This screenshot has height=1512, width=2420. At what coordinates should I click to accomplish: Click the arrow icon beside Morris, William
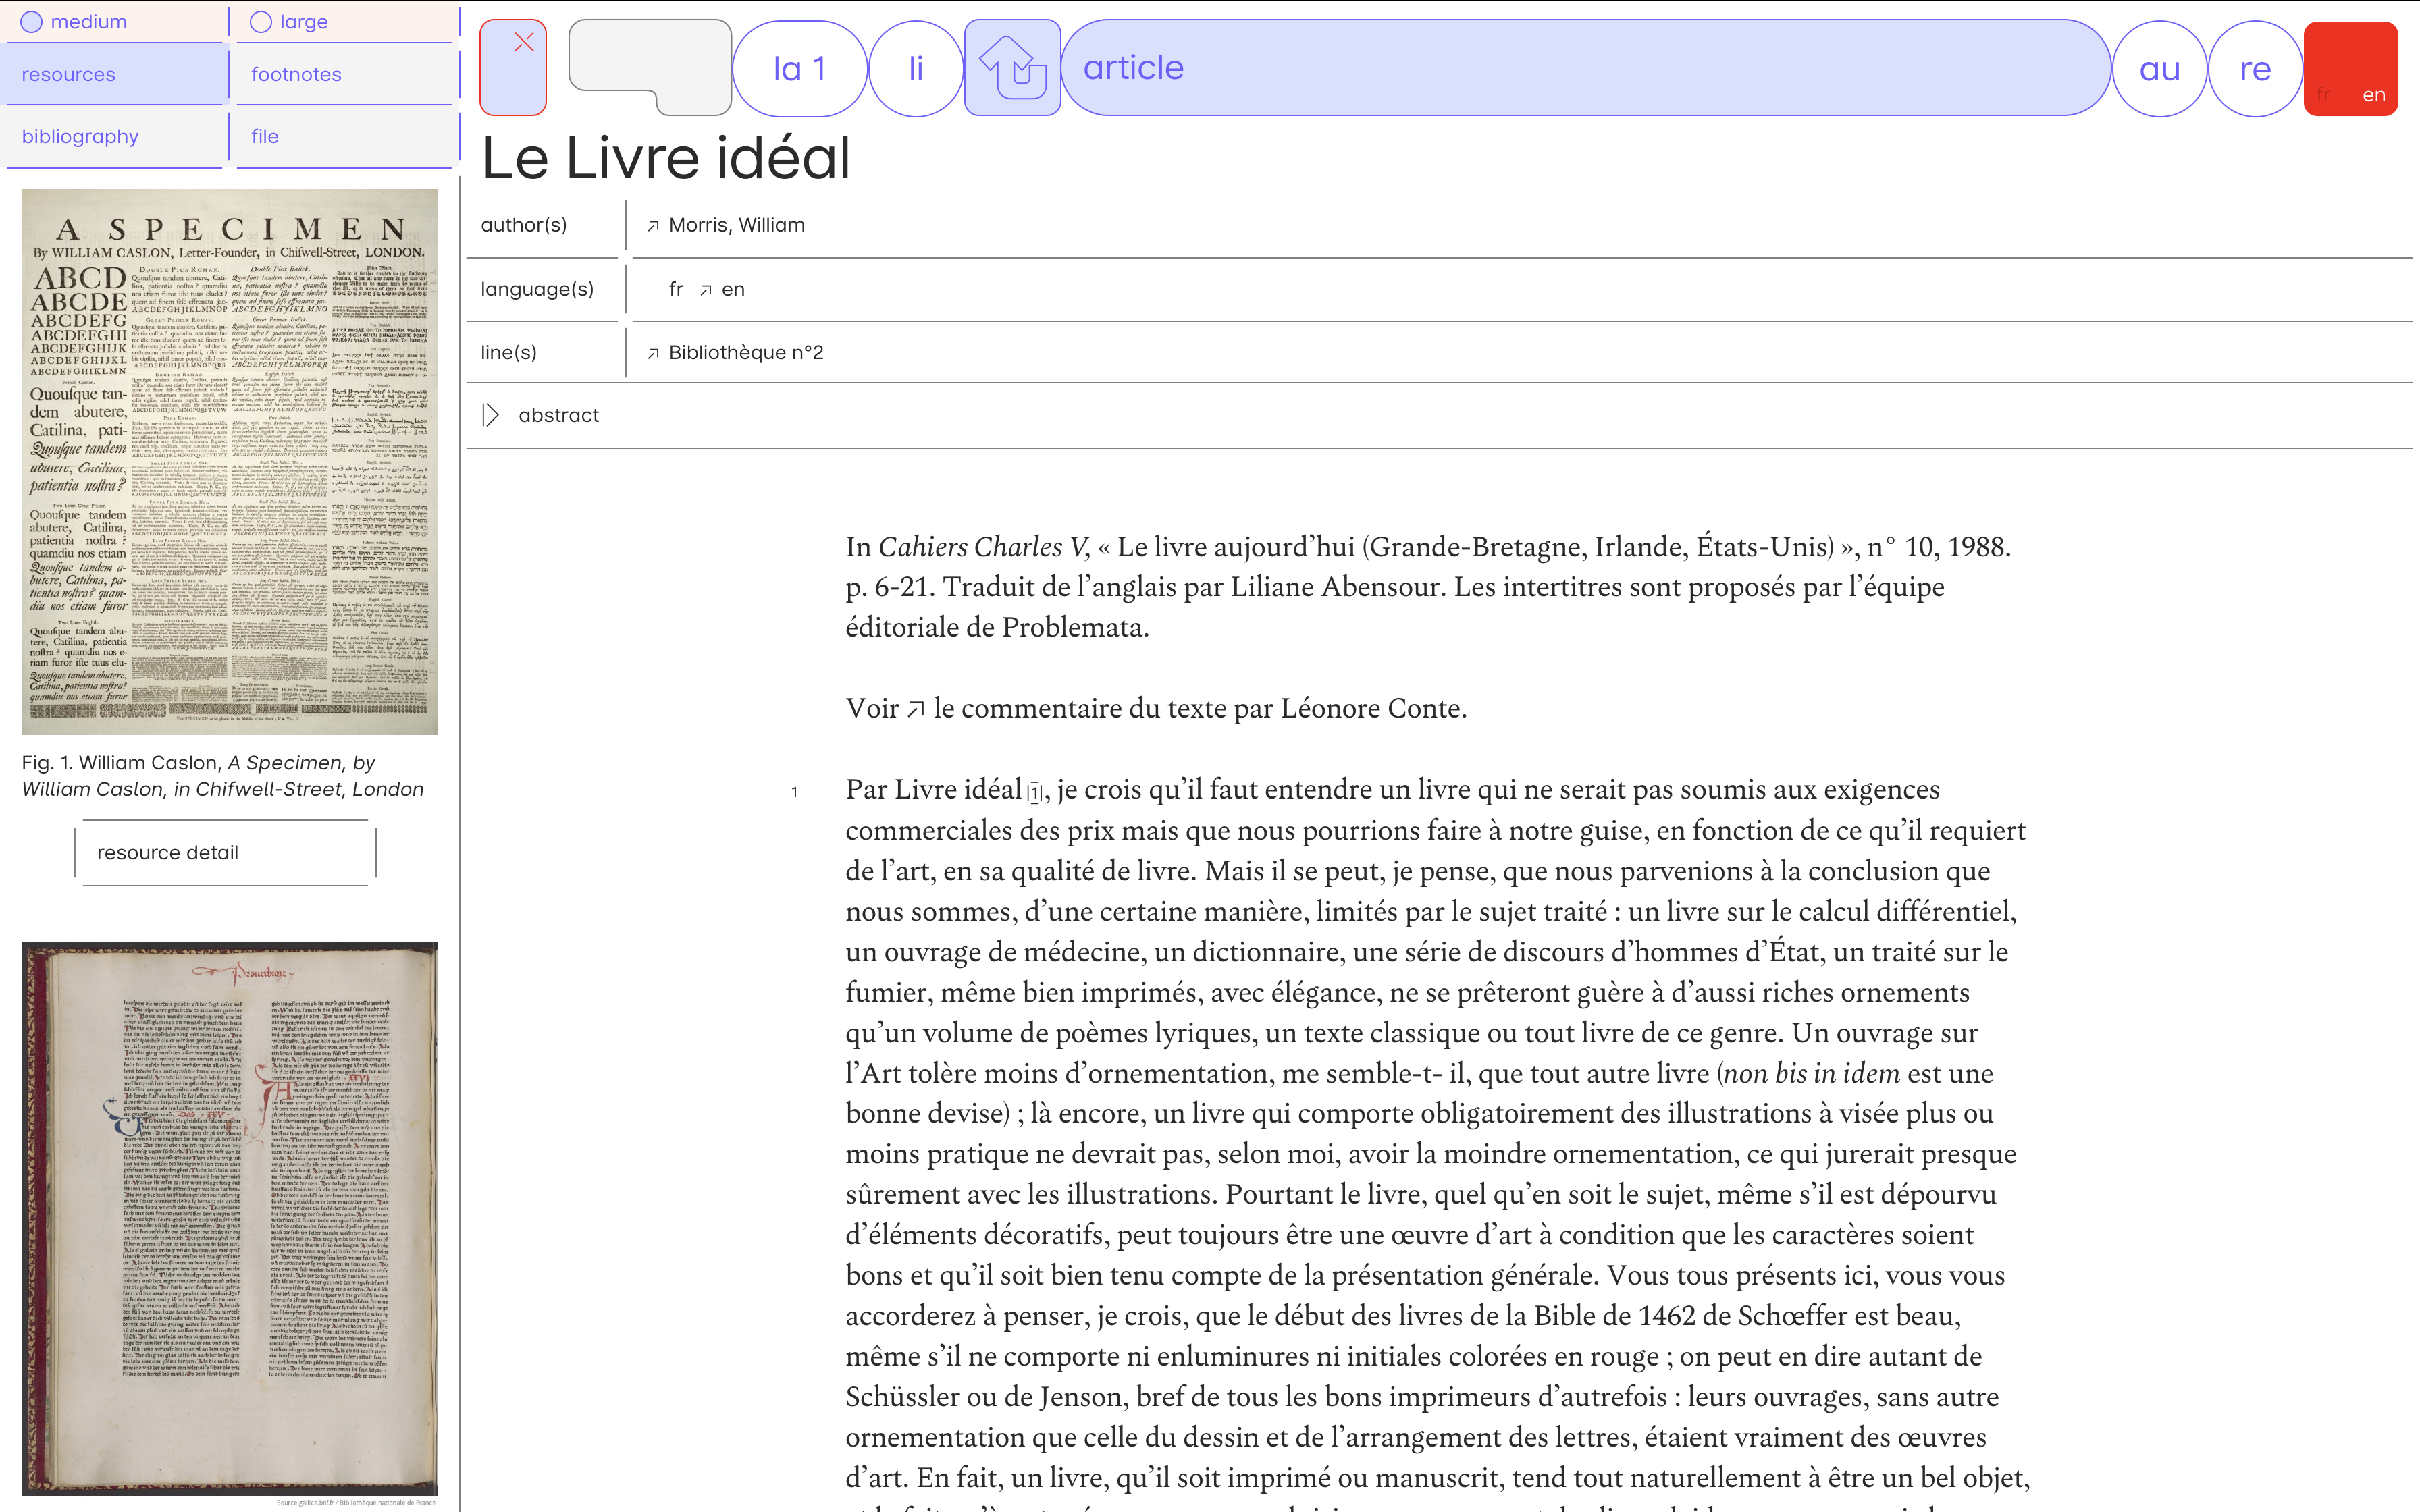[x=653, y=226]
